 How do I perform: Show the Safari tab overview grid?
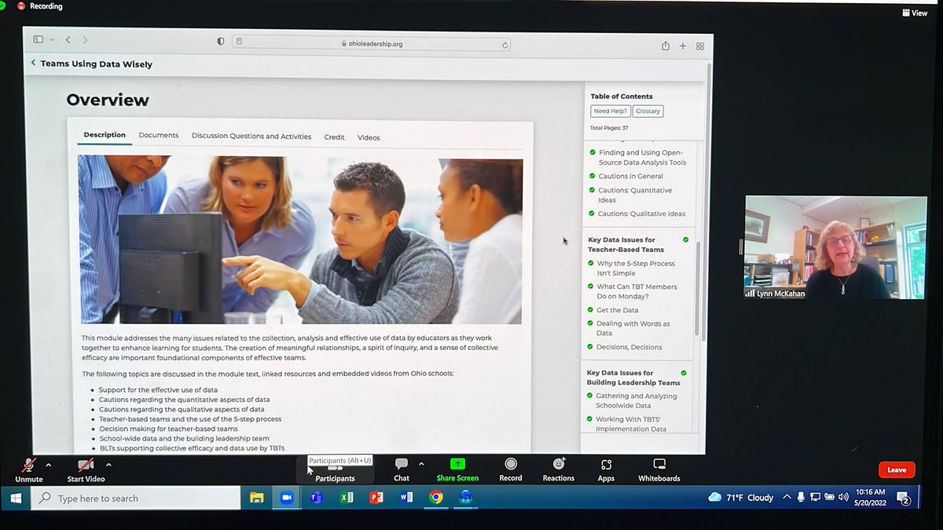pyautogui.click(x=699, y=46)
